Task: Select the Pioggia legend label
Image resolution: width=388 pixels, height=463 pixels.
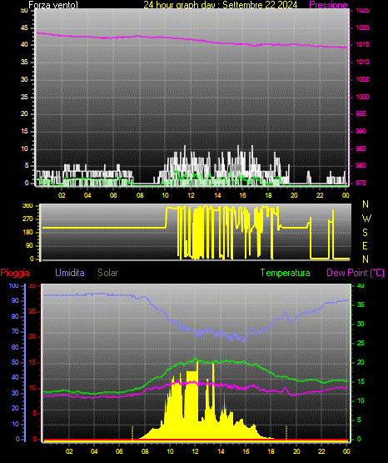Action: pyautogui.click(x=15, y=273)
